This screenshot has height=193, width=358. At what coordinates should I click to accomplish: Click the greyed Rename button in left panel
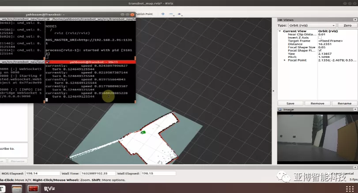tap(18, 161)
